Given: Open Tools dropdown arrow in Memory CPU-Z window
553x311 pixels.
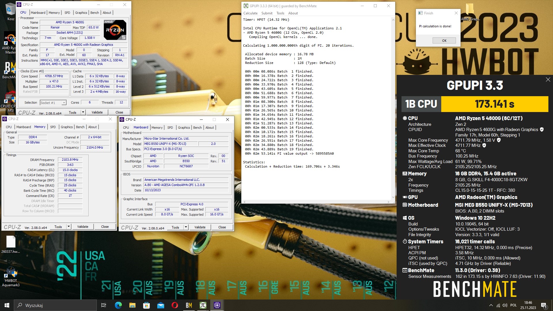Looking at the screenshot, I should click(x=69, y=227).
